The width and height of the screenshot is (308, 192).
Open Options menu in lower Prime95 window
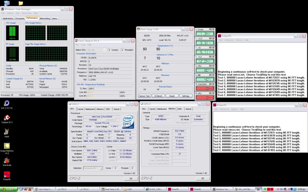pos(234,109)
